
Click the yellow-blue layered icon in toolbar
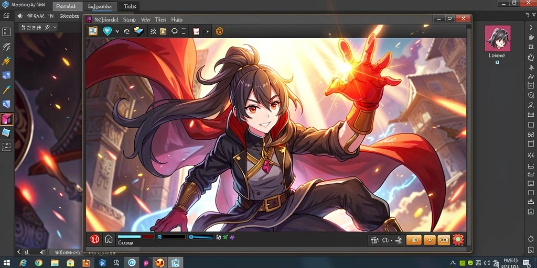pos(138,31)
